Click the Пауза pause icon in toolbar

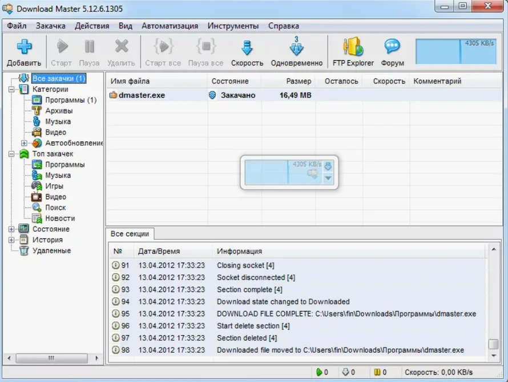(90, 47)
